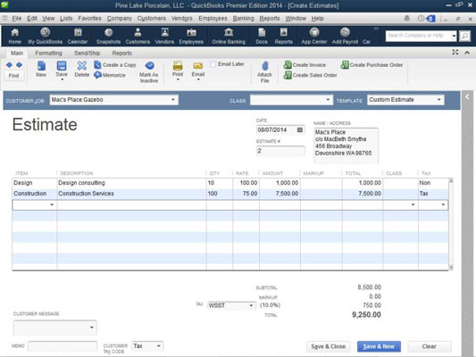Click the Memorize icon
Viewport: 476px width, 357px height.
pyautogui.click(x=97, y=75)
